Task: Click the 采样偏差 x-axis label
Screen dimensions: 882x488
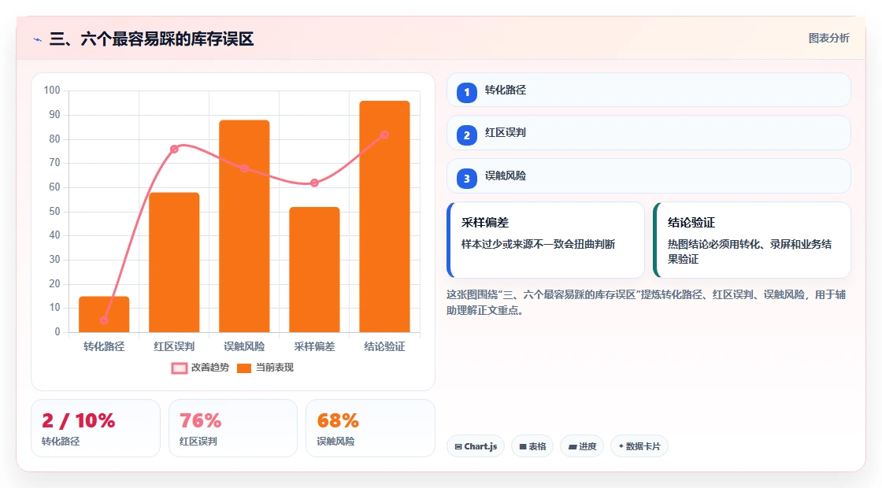Action: point(314,347)
